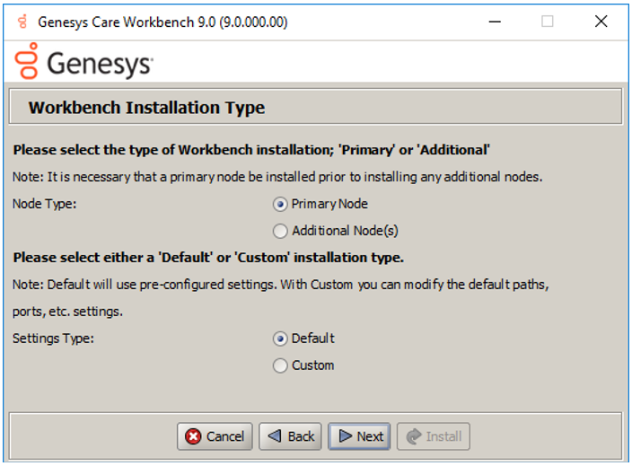This screenshot has height=466, width=632.
Task: Click the Settings Type label
Action: [x=53, y=339]
